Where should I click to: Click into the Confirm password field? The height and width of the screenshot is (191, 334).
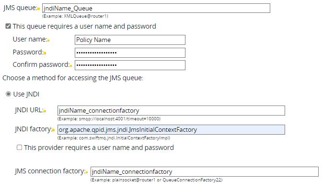[130, 65]
